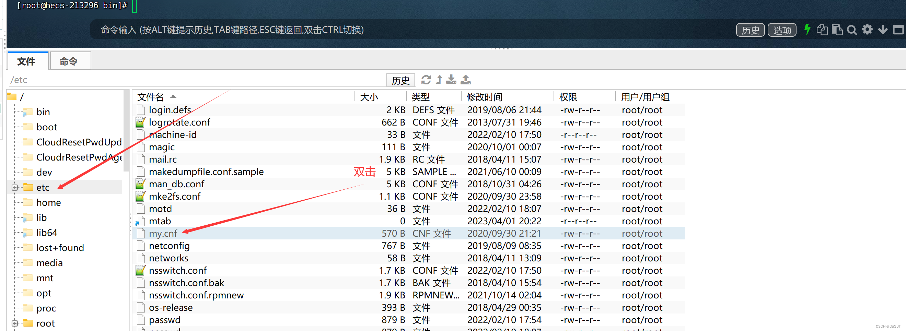The width and height of the screenshot is (906, 331).
Task: Click the mke2fs.conf file icon
Action: (x=141, y=196)
